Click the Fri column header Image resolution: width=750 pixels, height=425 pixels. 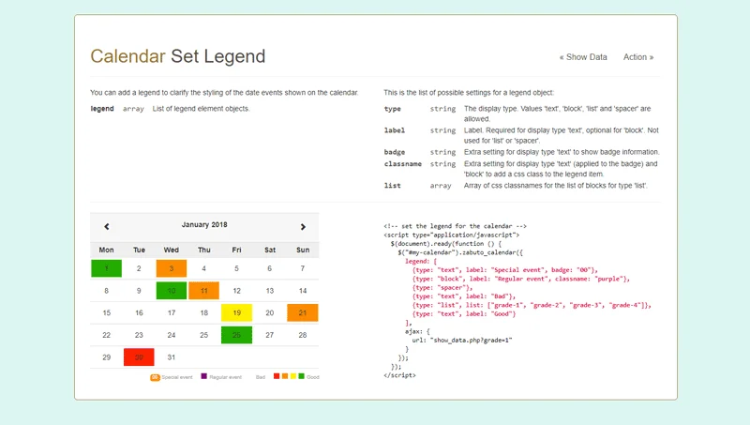pos(236,250)
